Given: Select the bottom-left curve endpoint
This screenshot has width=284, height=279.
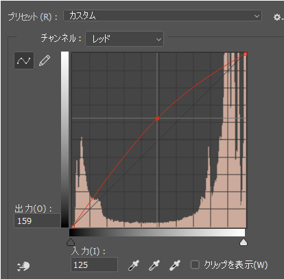Looking at the screenshot, I should coord(73,226).
